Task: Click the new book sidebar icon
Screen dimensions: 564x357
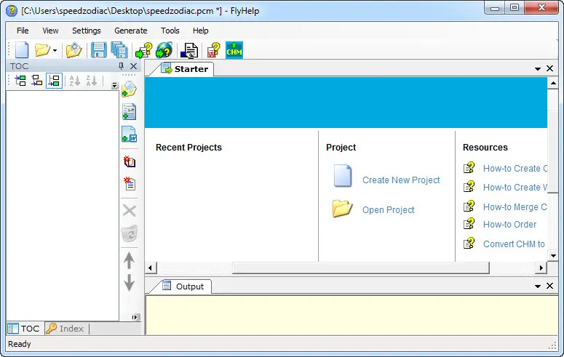Action: (129, 161)
